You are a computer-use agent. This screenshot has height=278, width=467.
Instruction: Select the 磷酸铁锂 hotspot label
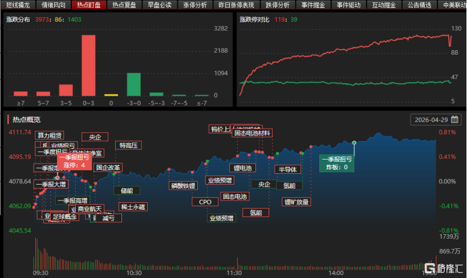[x=183, y=186]
